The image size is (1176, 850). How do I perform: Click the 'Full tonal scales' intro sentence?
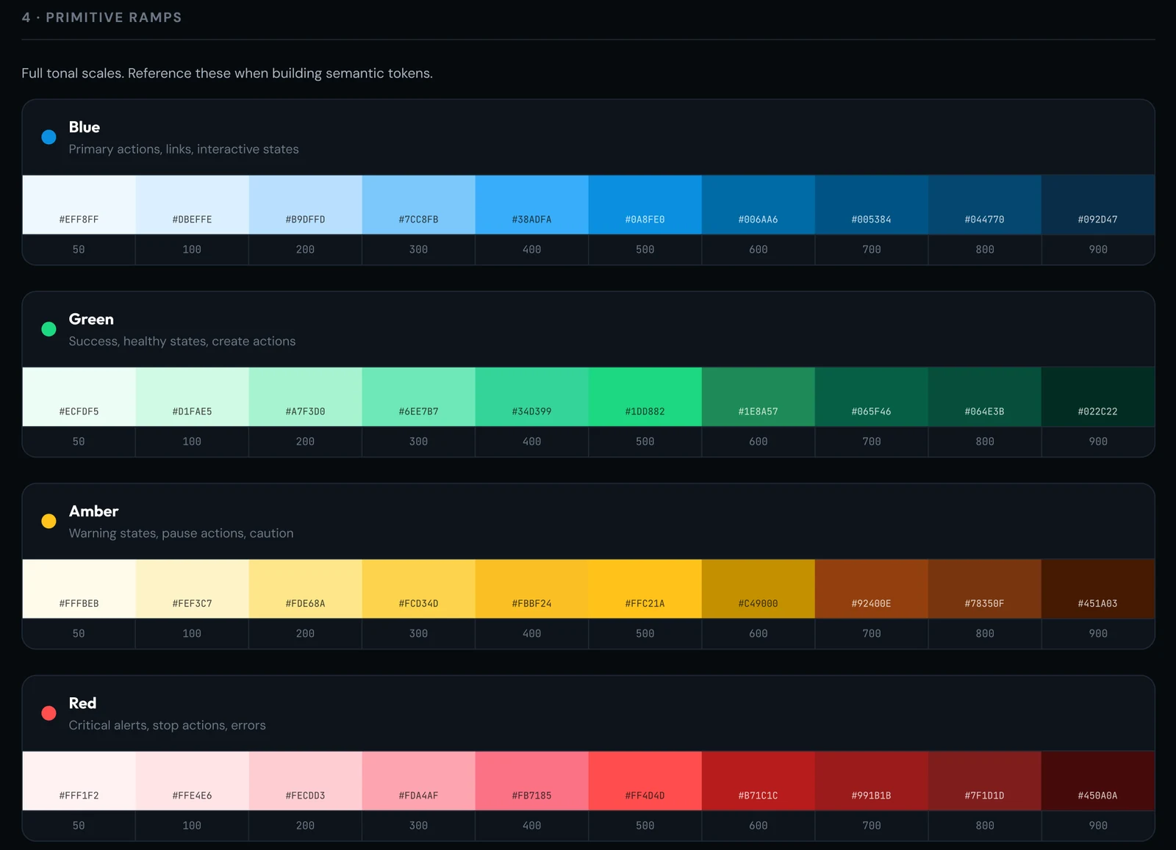click(227, 73)
